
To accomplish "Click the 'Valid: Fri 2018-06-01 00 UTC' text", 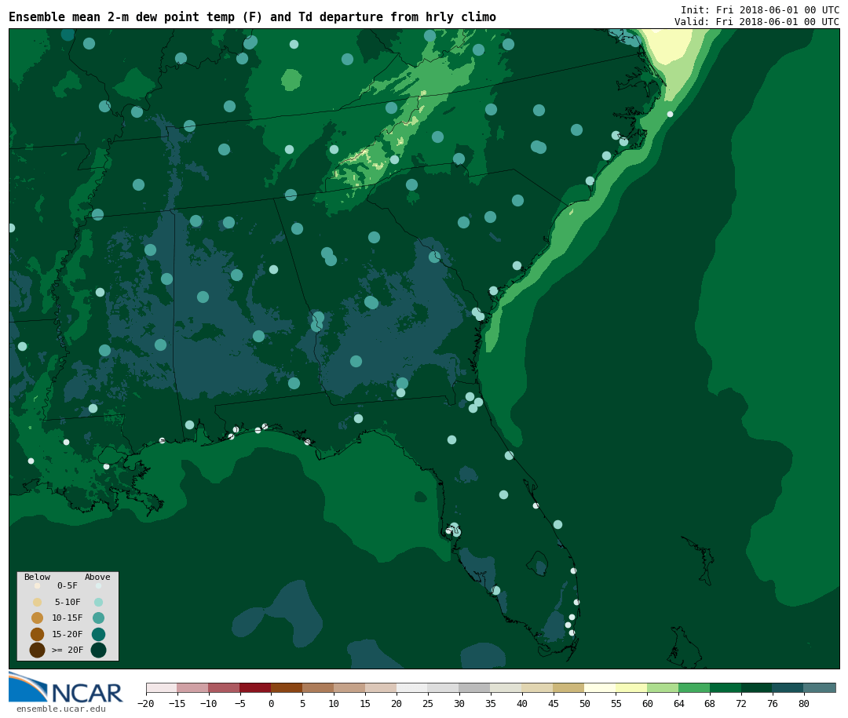I will (x=757, y=22).
